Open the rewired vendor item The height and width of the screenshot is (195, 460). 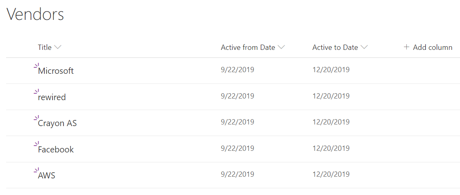point(52,97)
